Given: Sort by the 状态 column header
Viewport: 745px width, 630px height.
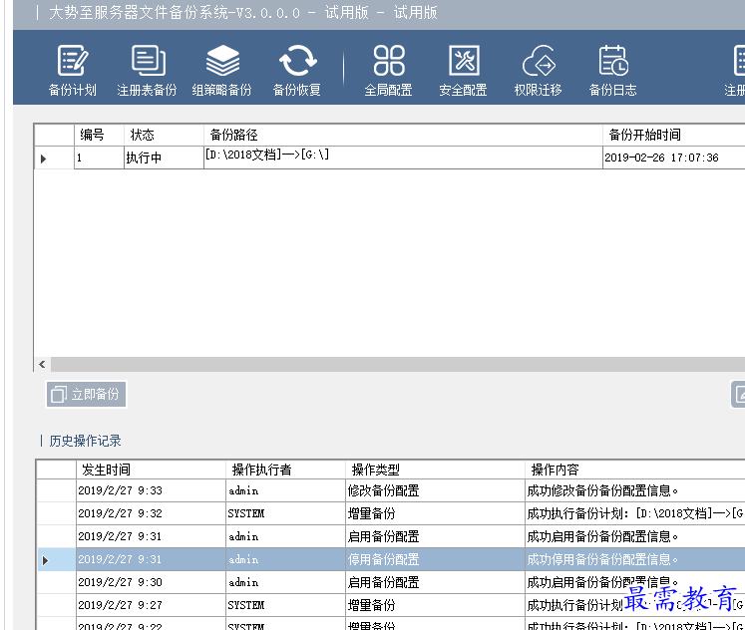Looking at the screenshot, I should pos(164,135).
